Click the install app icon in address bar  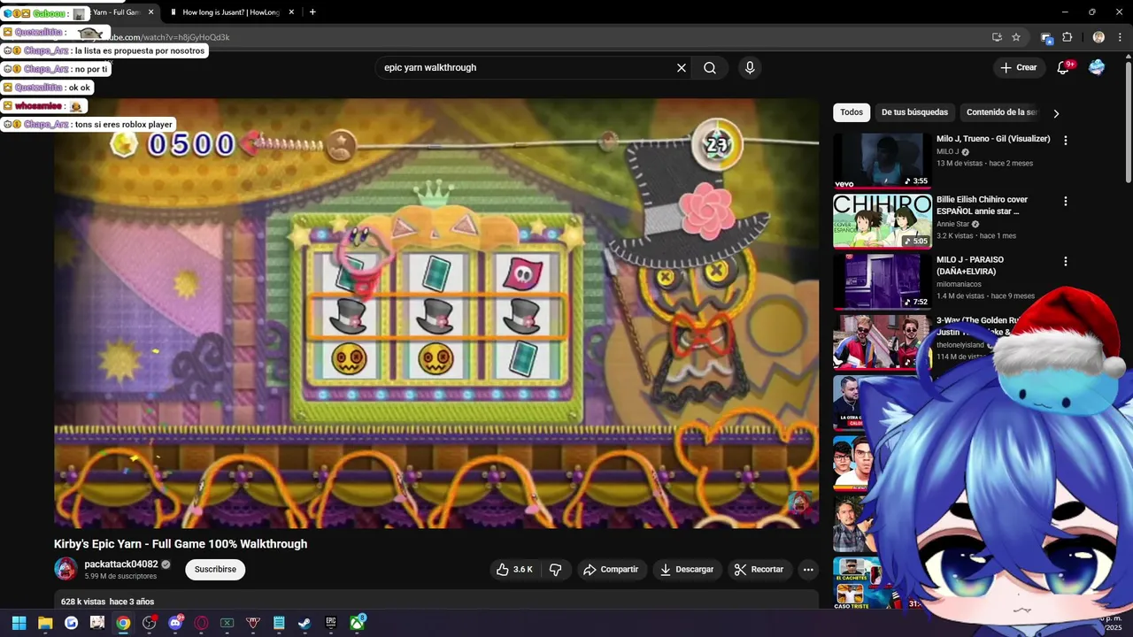[997, 37]
